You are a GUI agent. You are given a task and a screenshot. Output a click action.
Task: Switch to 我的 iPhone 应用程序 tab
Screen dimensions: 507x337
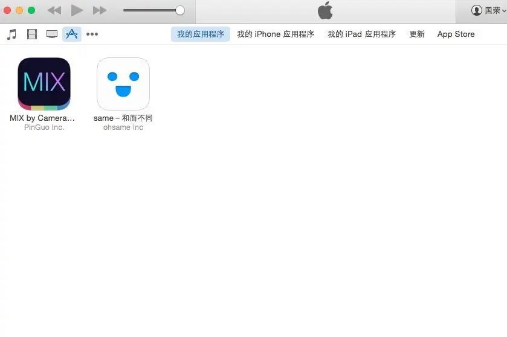click(x=276, y=34)
